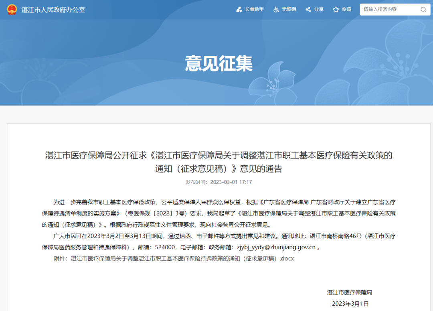Screen dimensions: 433x311
Task: Click the email zjybj_yydy@zhanjiang.gov.cn
Action: coord(276,248)
